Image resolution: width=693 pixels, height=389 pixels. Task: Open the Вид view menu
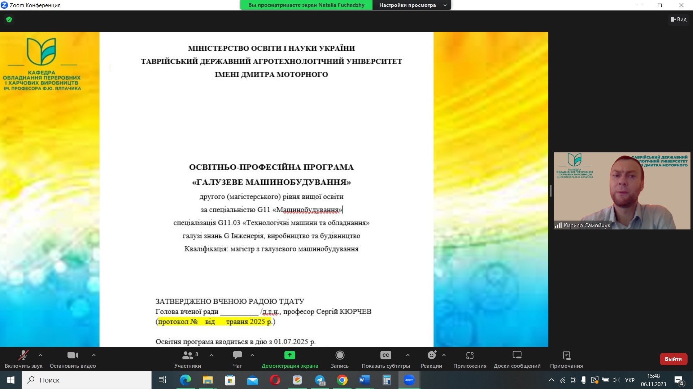[x=679, y=19]
